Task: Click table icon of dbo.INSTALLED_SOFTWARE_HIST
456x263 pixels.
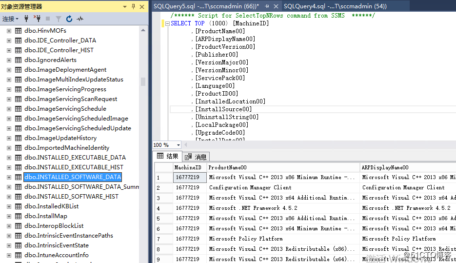Action: tap(19, 197)
